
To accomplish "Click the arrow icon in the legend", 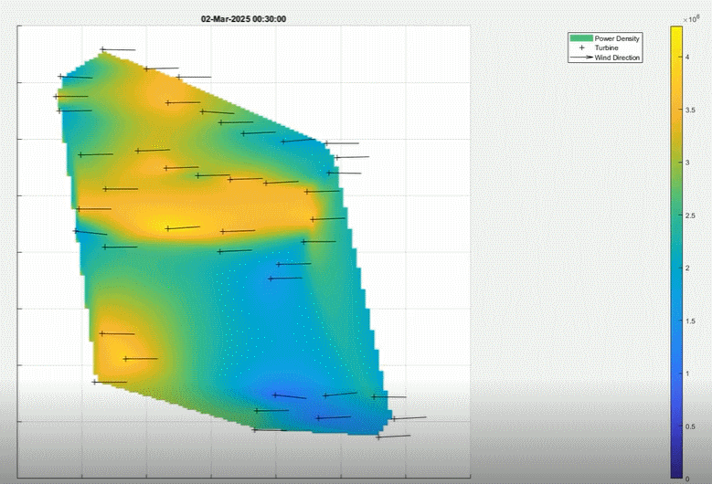I will (581, 58).
